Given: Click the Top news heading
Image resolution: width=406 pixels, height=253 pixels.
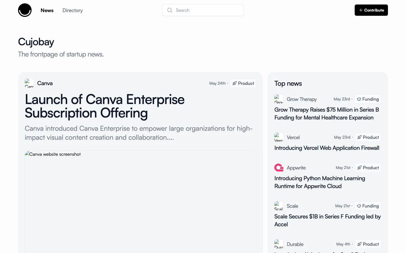Looking at the screenshot, I should click(x=288, y=83).
